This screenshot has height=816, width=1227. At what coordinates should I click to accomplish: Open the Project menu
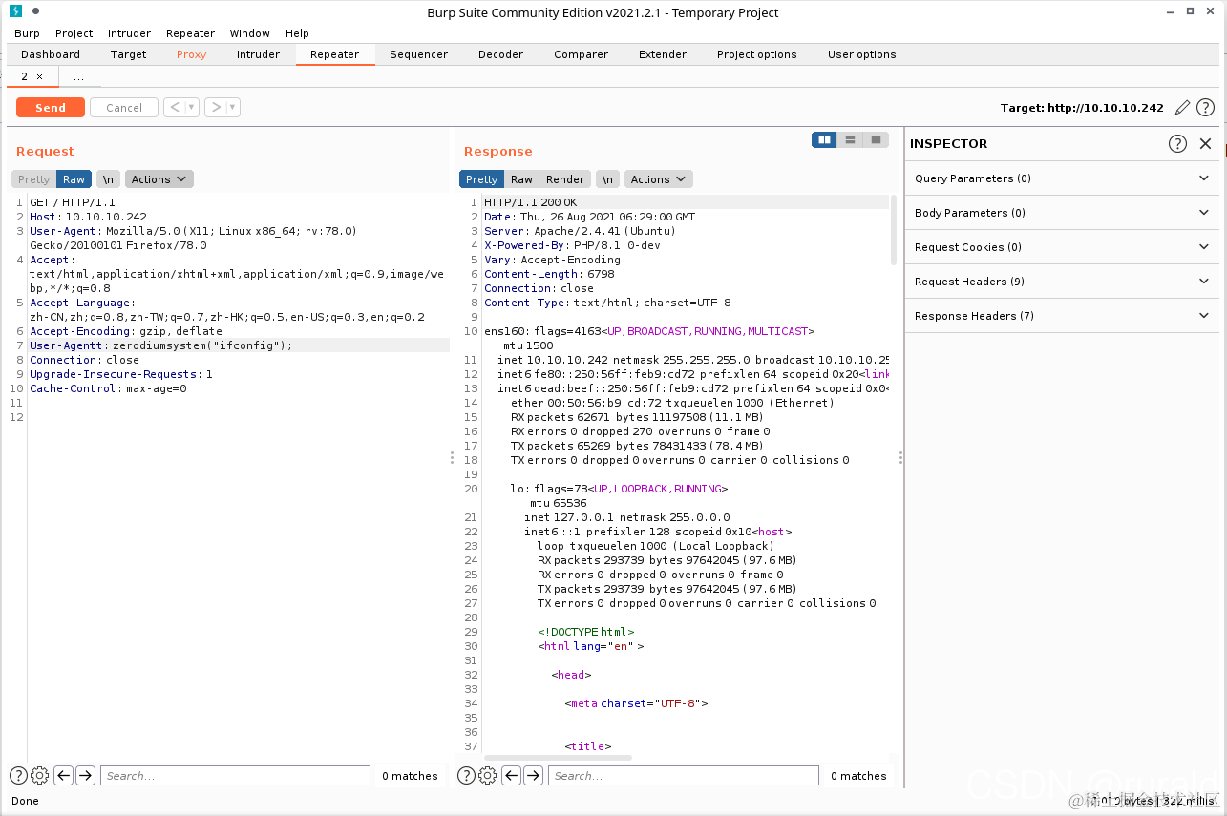[x=74, y=33]
